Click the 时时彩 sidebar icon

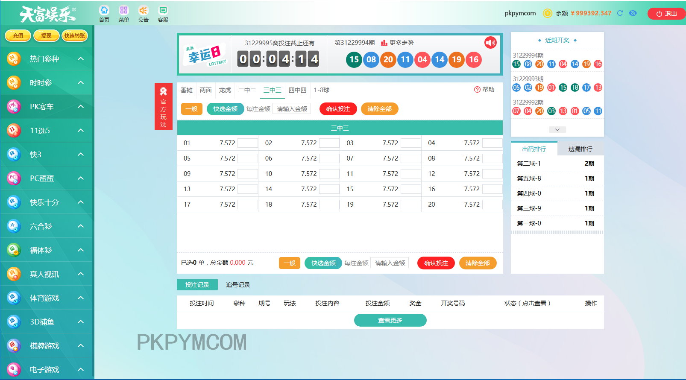click(14, 82)
